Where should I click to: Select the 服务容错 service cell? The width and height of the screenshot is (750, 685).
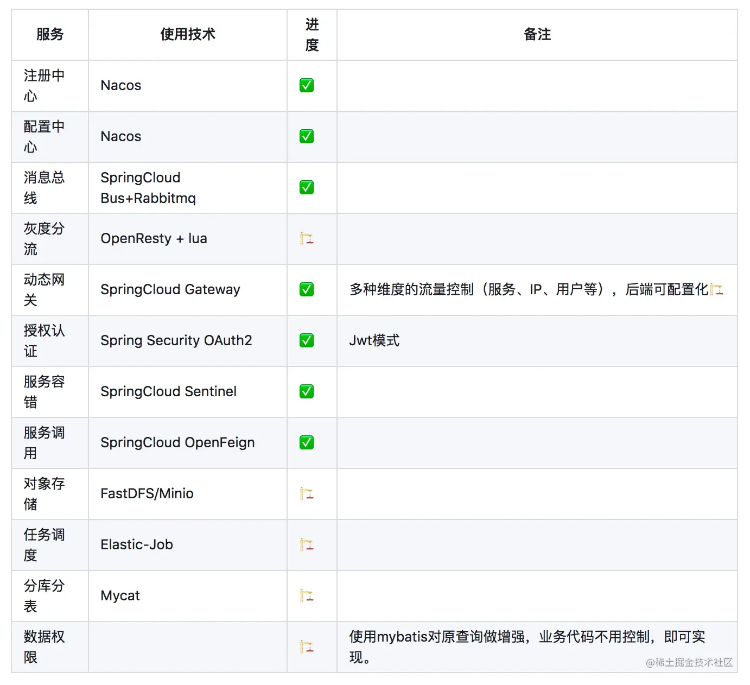[50, 391]
